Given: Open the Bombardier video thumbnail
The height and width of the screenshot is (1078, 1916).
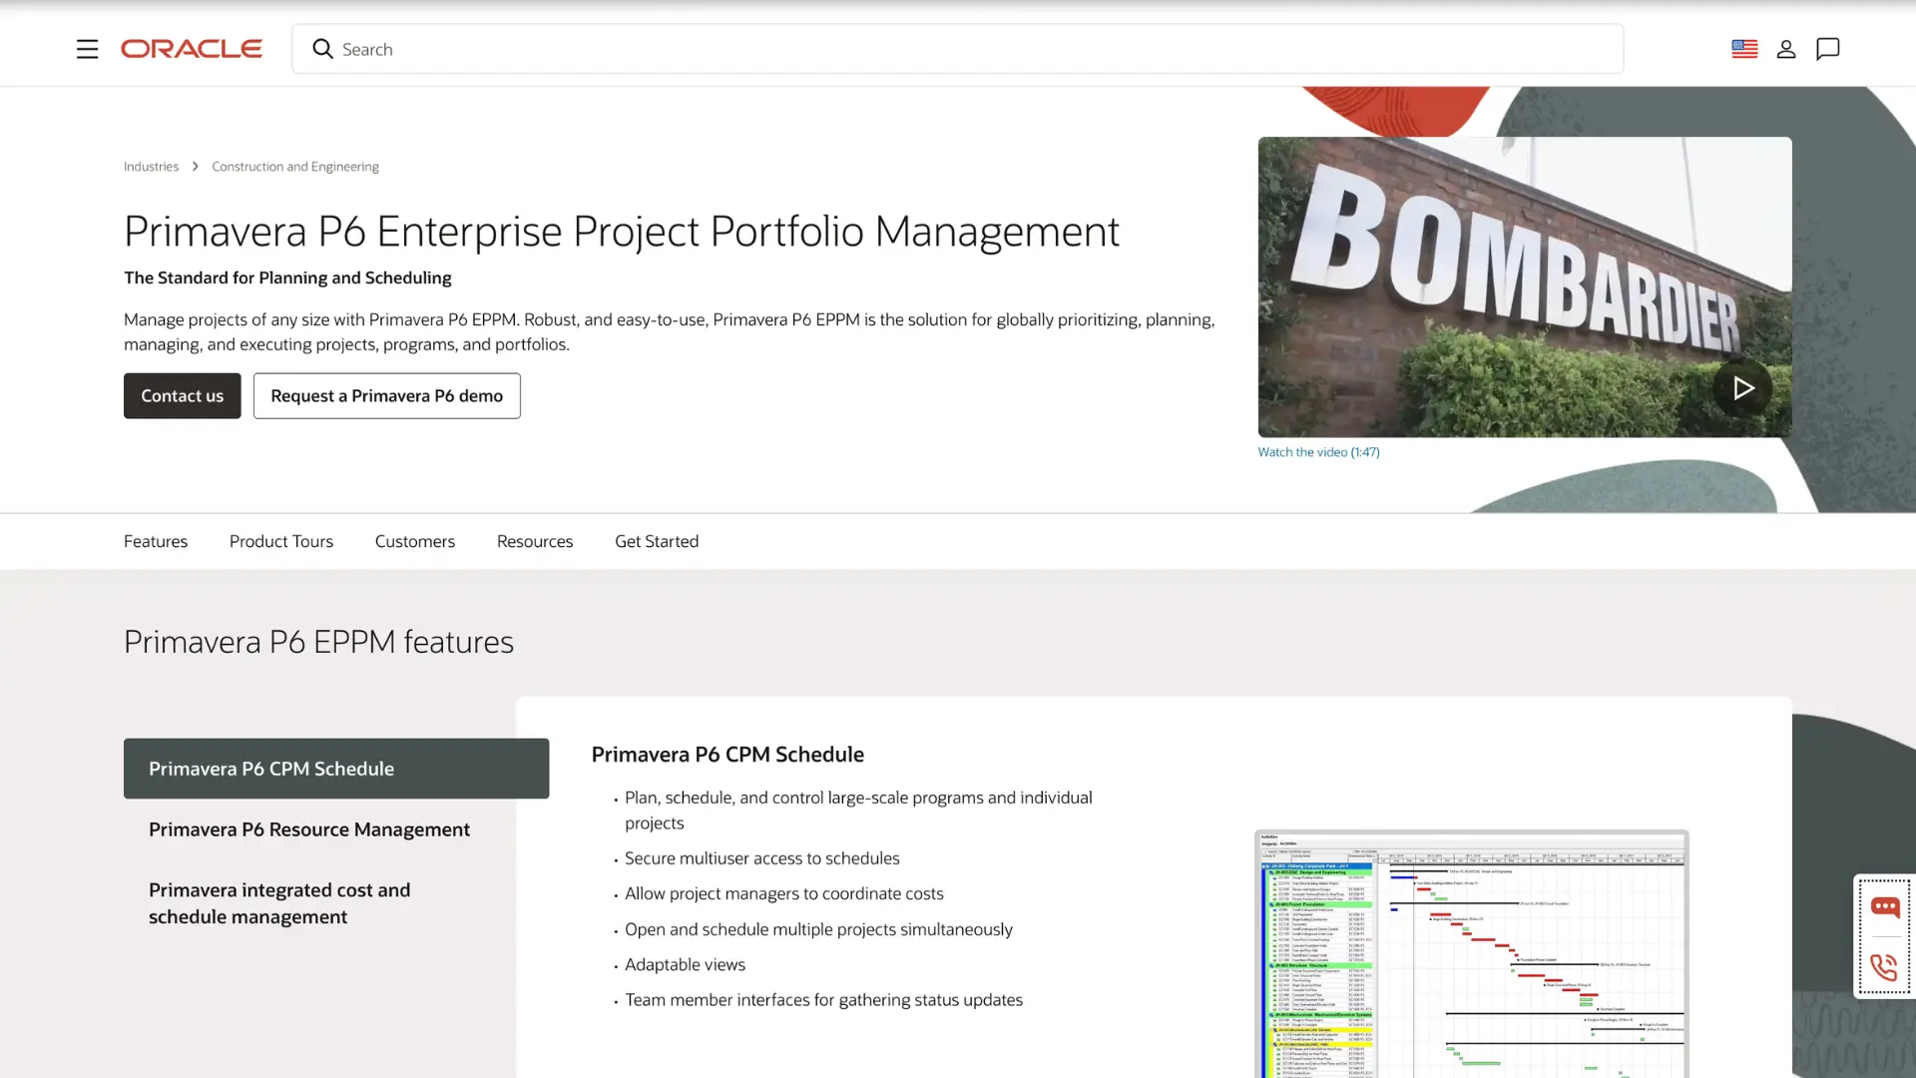Looking at the screenshot, I should 1525,286.
